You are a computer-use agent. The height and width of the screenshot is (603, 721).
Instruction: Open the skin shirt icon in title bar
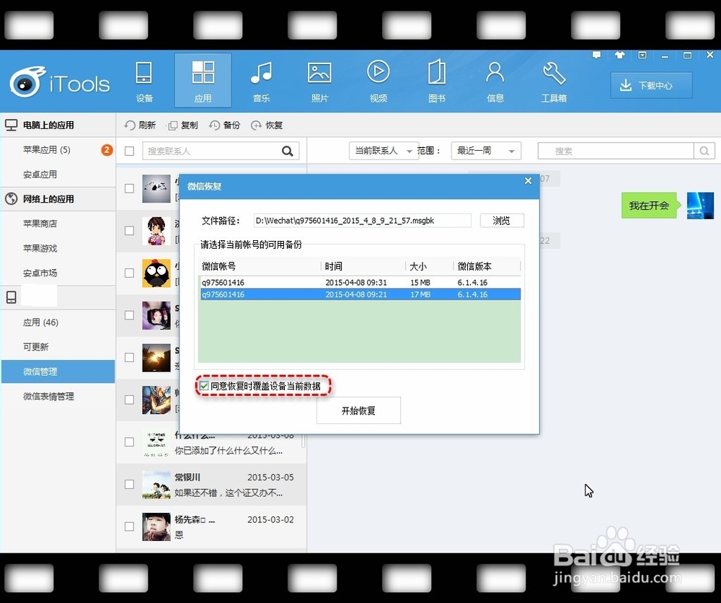(x=619, y=56)
